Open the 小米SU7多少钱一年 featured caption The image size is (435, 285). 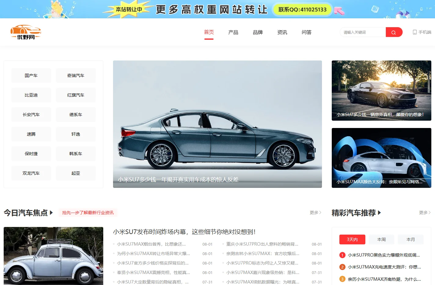coord(178,180)
